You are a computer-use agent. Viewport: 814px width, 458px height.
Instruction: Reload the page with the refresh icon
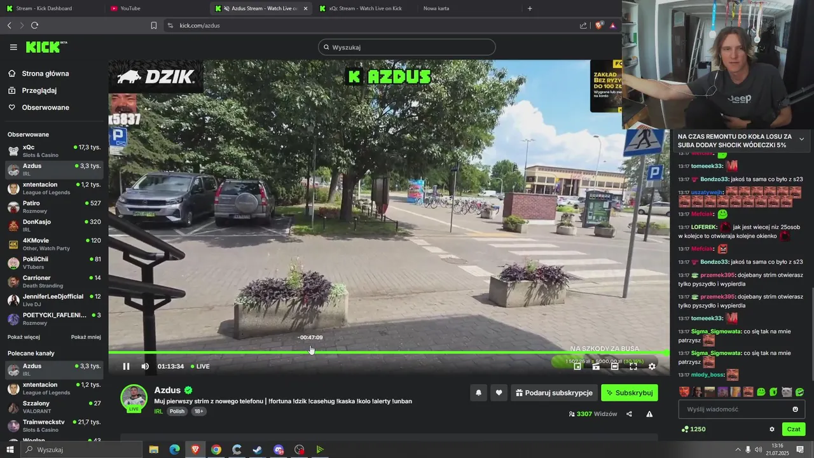(x=34, y=25)
